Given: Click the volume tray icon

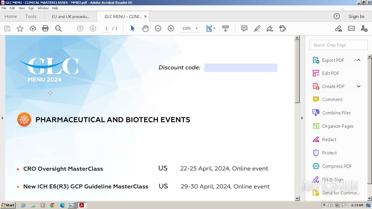Looking at the screenshot, I should (x=330, y=205).
